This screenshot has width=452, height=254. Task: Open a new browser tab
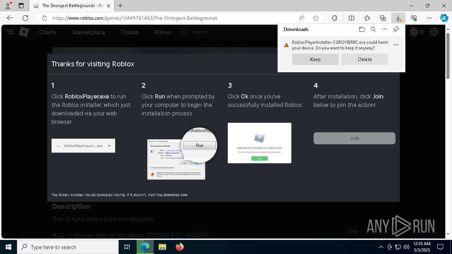coord(120,6)
